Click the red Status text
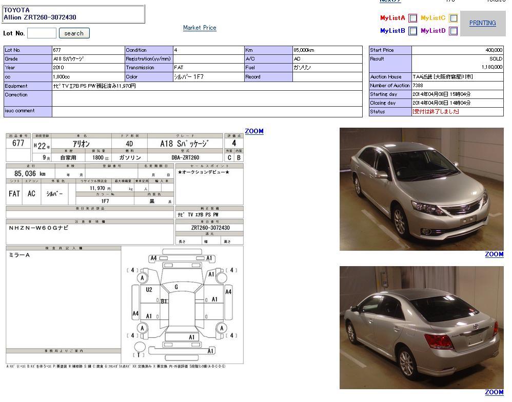The height and width of the screenshot is (402, 512). pyautogui.click(x=436, y=112)
